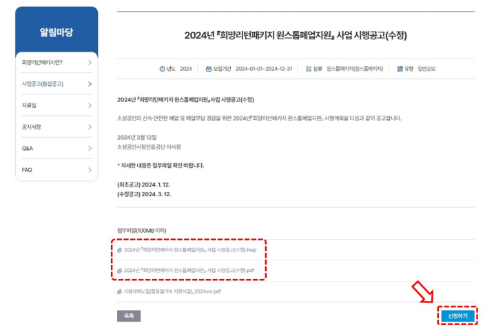Click the year value 2024 beside 년도
Image resolution: width=496 pixels, height=325 pixels.
186,69
